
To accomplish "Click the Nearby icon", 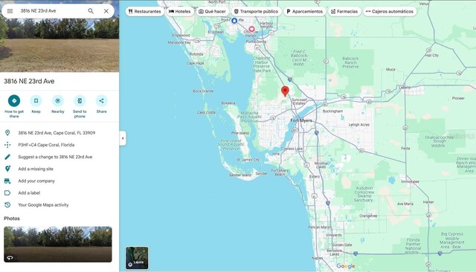I will 58,100.
